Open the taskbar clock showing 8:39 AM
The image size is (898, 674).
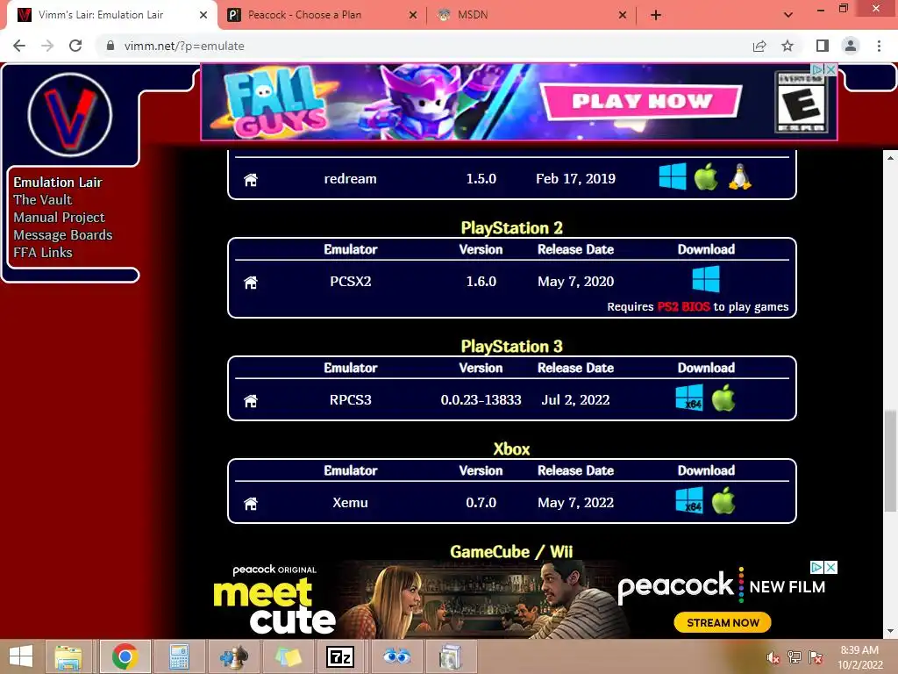[x=859, y=657]
